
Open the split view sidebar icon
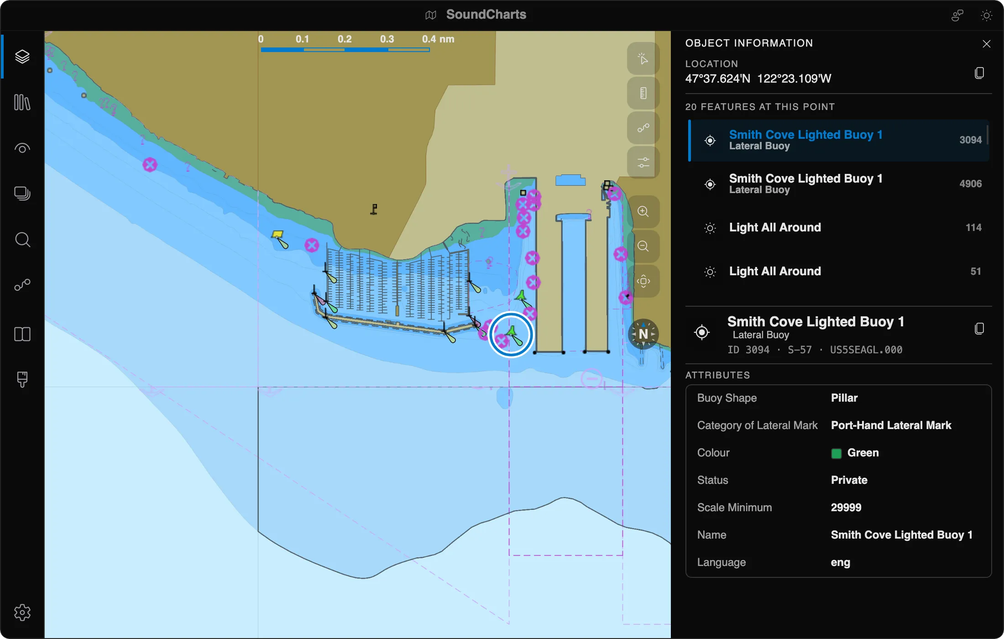click(x=22, y=334)
